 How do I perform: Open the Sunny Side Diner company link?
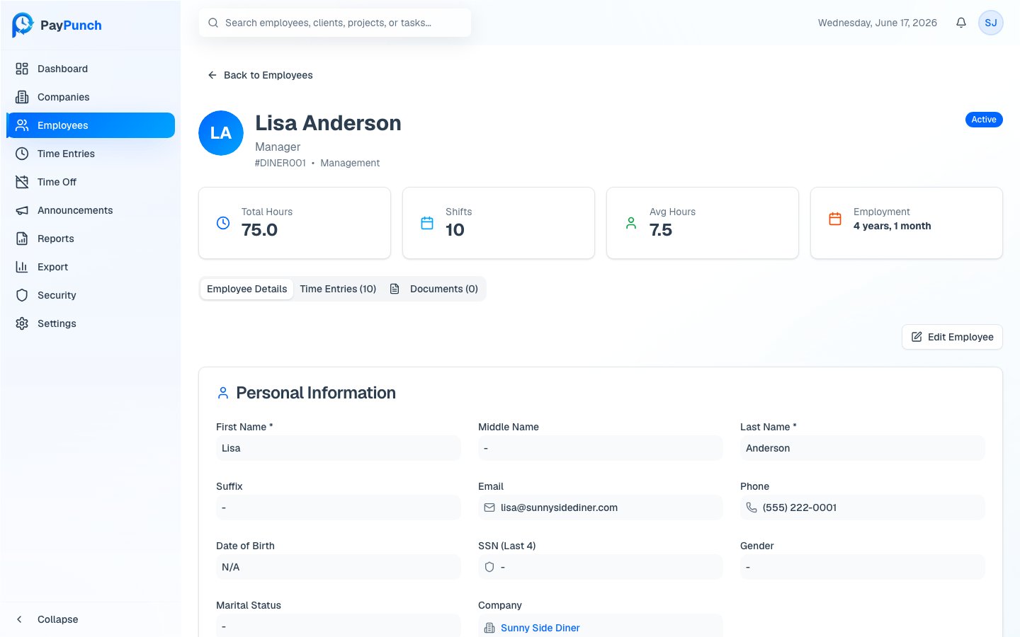pyautogui.click(x=540, y=628)
